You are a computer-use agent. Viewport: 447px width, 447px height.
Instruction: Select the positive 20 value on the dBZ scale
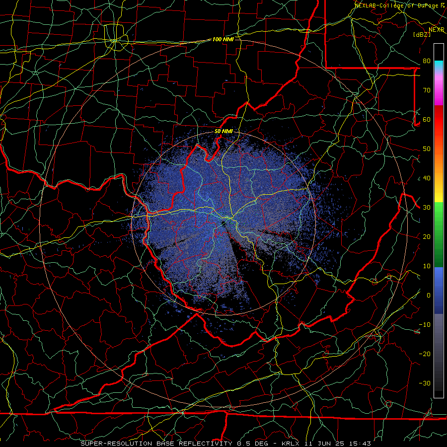[x=427, y=237]
